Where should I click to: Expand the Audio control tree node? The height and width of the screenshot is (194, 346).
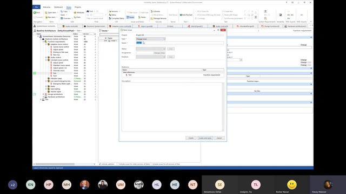[46, 58]
